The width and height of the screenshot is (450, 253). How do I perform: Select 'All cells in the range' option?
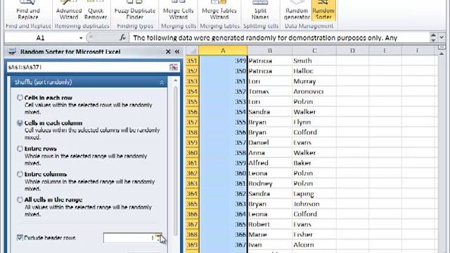pos(20,200)
